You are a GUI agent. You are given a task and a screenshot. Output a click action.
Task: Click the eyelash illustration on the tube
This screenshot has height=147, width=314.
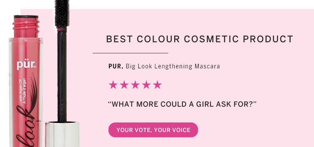tap(34, 94)
